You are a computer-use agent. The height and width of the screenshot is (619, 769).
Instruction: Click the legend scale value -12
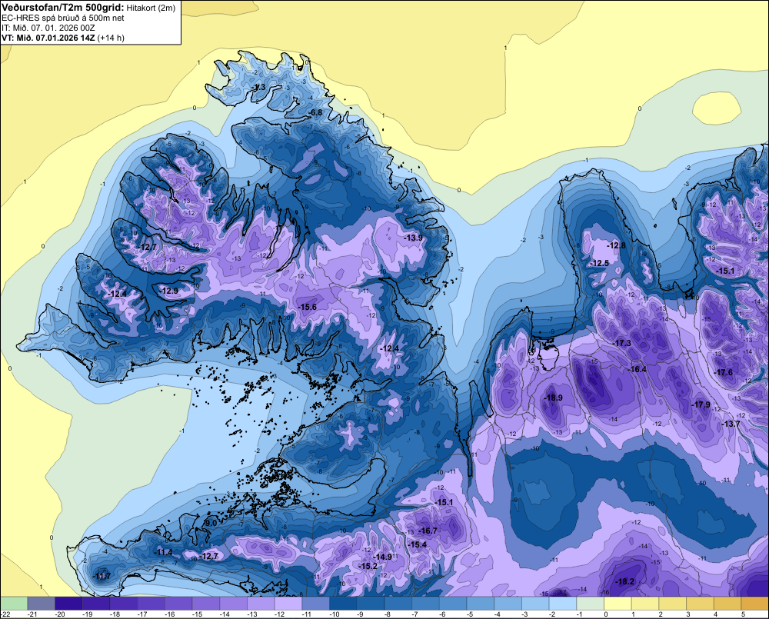click(x=280, y=614)
